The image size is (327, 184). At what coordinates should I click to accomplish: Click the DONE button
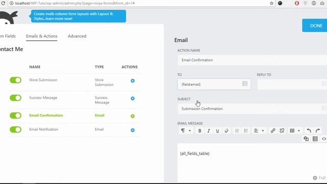pos(315,26)
